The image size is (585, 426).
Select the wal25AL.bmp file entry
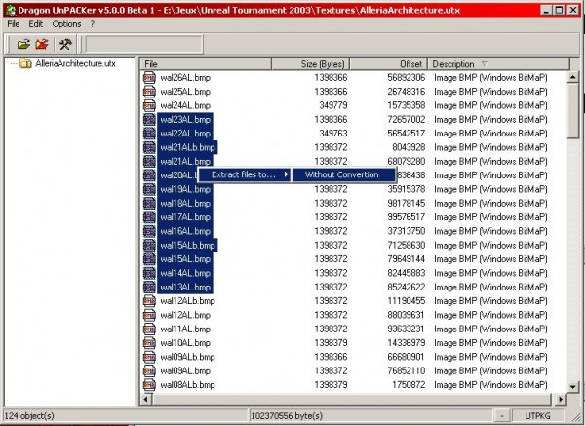pos(185,91)
